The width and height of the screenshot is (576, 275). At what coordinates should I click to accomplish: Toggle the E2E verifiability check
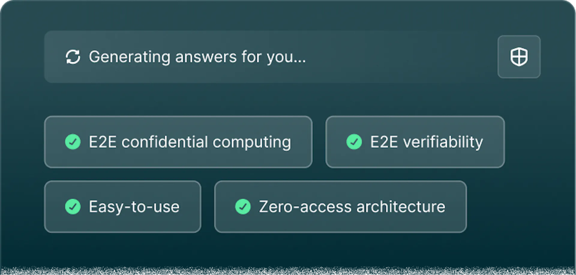pyautogui.click(x=354, y=142)
